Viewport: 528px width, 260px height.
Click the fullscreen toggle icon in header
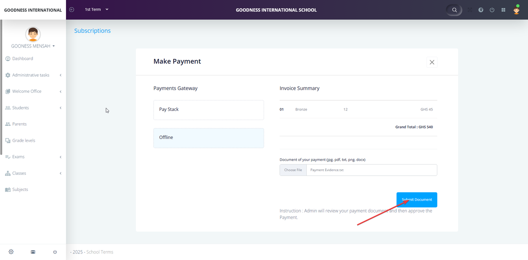pyautogui.click(x=470, y=10)
